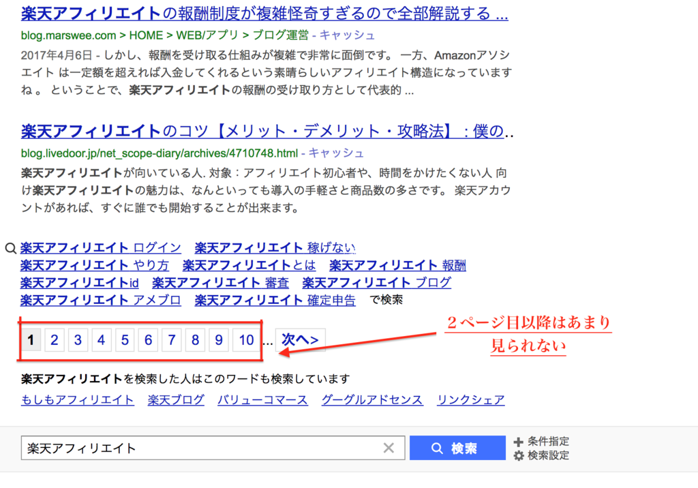
Task: Open the 条件指定 option
Action: [x=548, y=441]
